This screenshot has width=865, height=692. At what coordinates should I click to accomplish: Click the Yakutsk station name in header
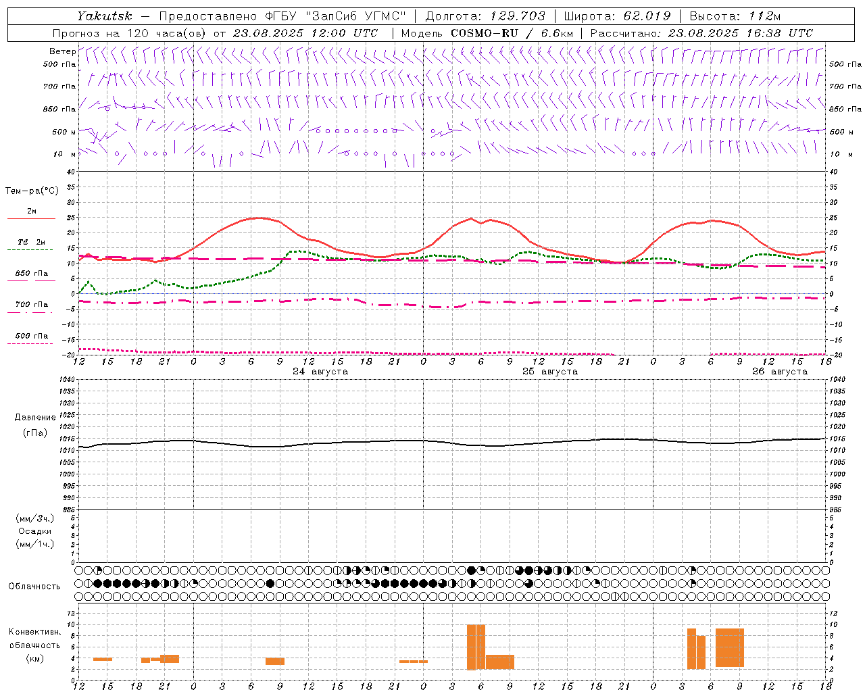[x=105, y=16]
